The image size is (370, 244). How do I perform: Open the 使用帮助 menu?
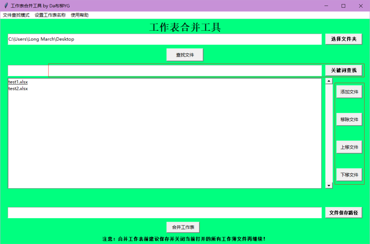click(x=79, y=15)
